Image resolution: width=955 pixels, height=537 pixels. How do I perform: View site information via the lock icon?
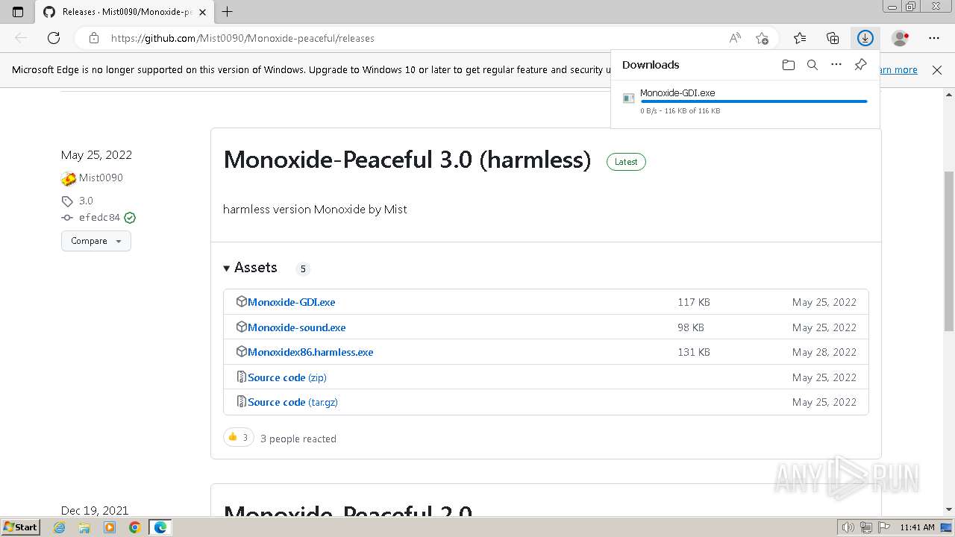tap(93, 38)
